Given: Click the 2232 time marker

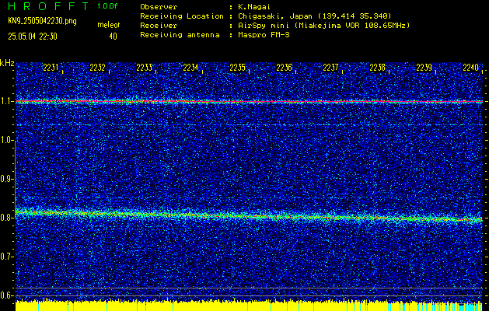Looking at the screenshot, I should click(x=98, y=68).
